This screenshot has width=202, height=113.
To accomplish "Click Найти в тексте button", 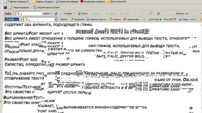I will pyautogui.click(x=96, y=19).
